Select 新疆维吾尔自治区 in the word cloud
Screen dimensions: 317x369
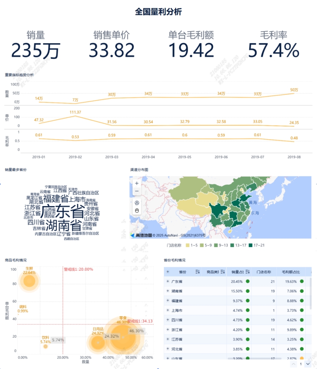(x=85, y=234)
